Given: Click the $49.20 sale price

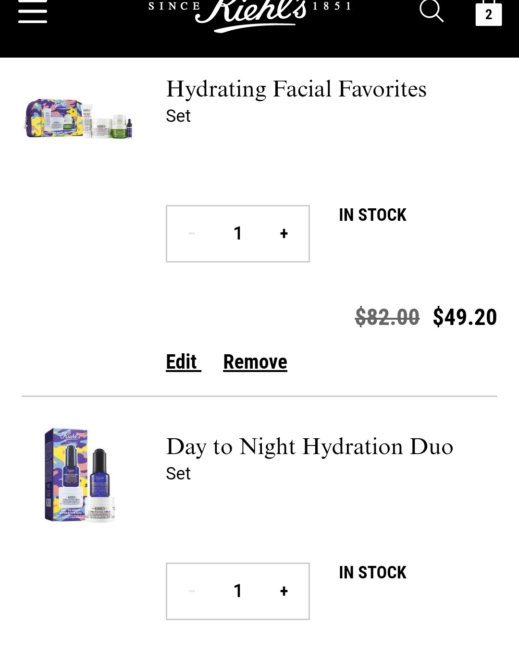Looking at the screenshot, I should 465,317.
